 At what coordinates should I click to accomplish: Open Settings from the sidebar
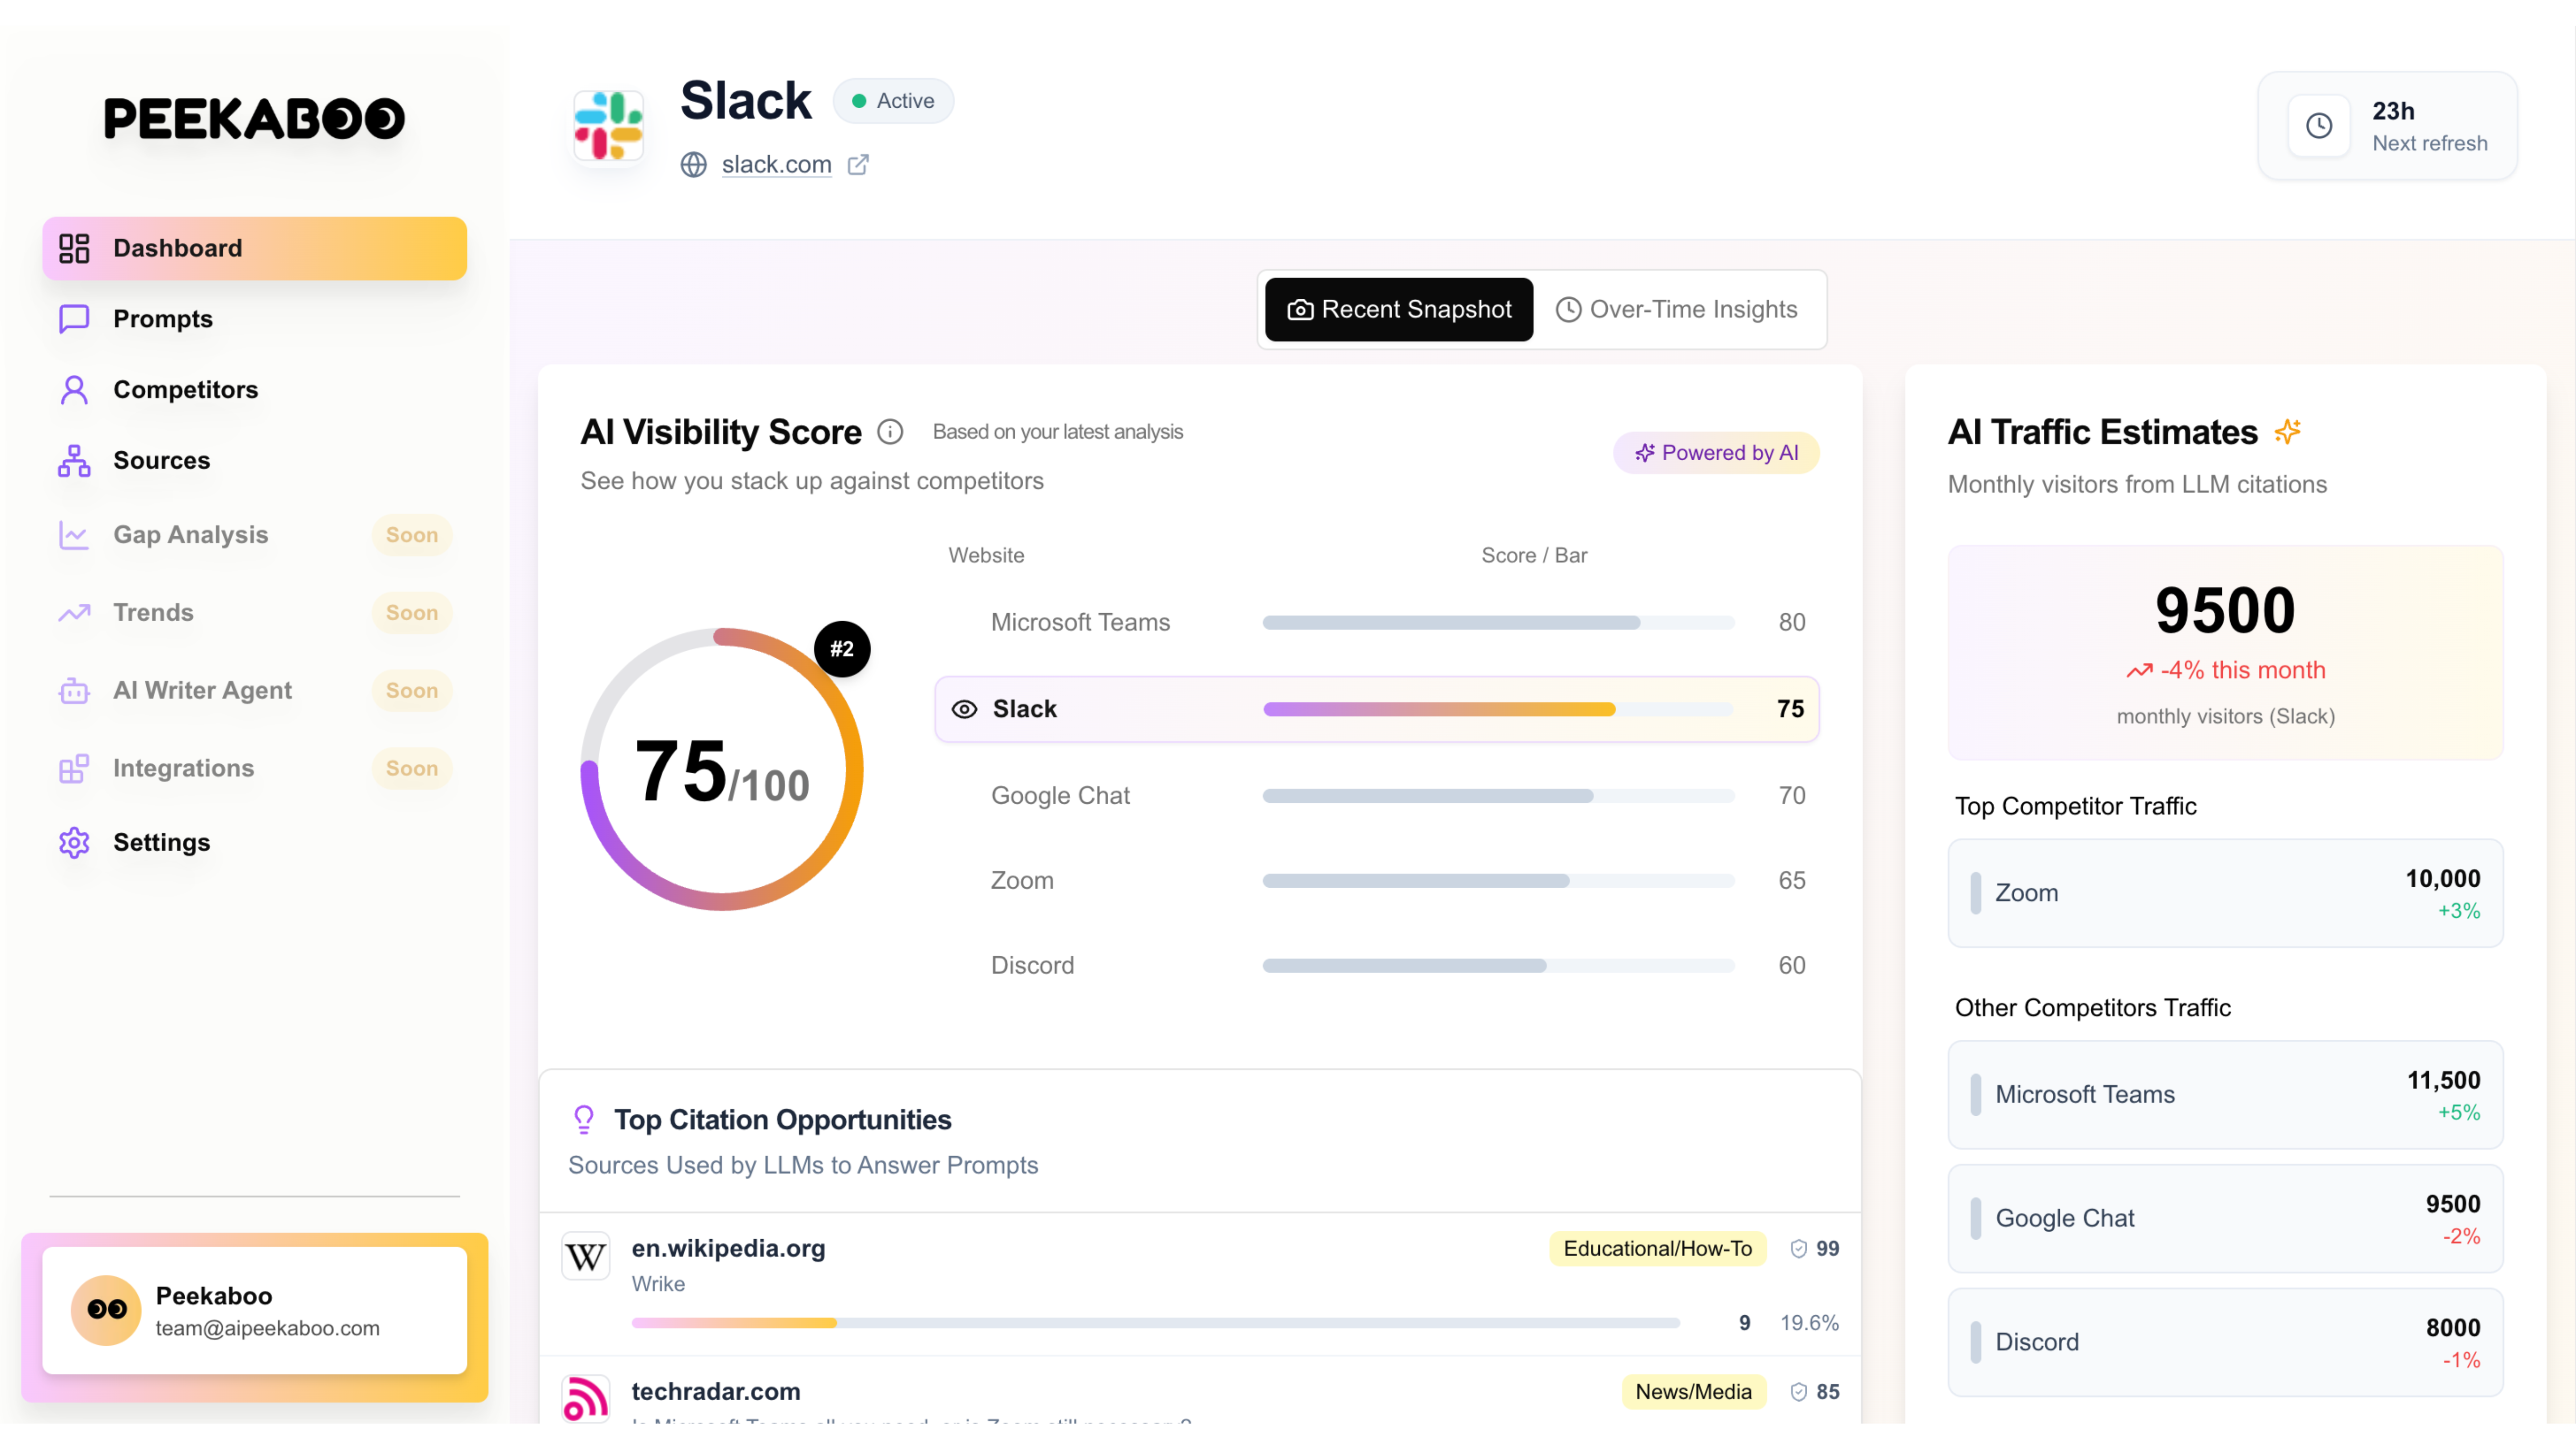(161, 843)
